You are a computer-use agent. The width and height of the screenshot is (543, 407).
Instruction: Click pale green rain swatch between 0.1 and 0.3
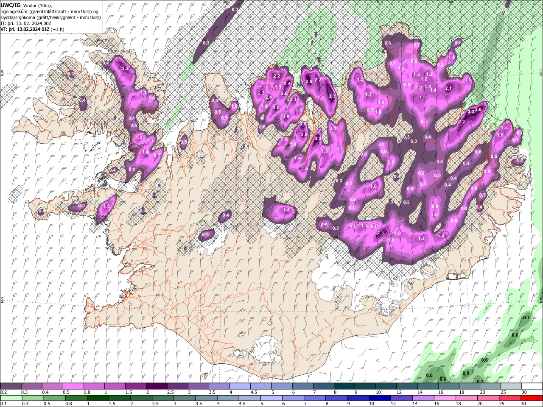pyautogui.click(x=11, y=398)
